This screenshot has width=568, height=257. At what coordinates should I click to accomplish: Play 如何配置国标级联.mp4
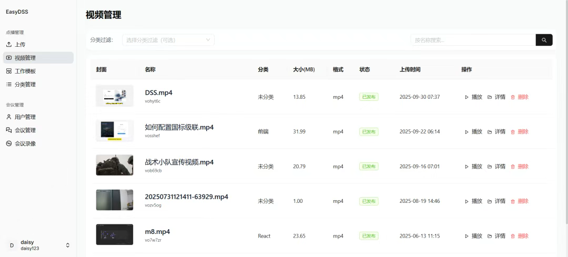pos(473,132)
